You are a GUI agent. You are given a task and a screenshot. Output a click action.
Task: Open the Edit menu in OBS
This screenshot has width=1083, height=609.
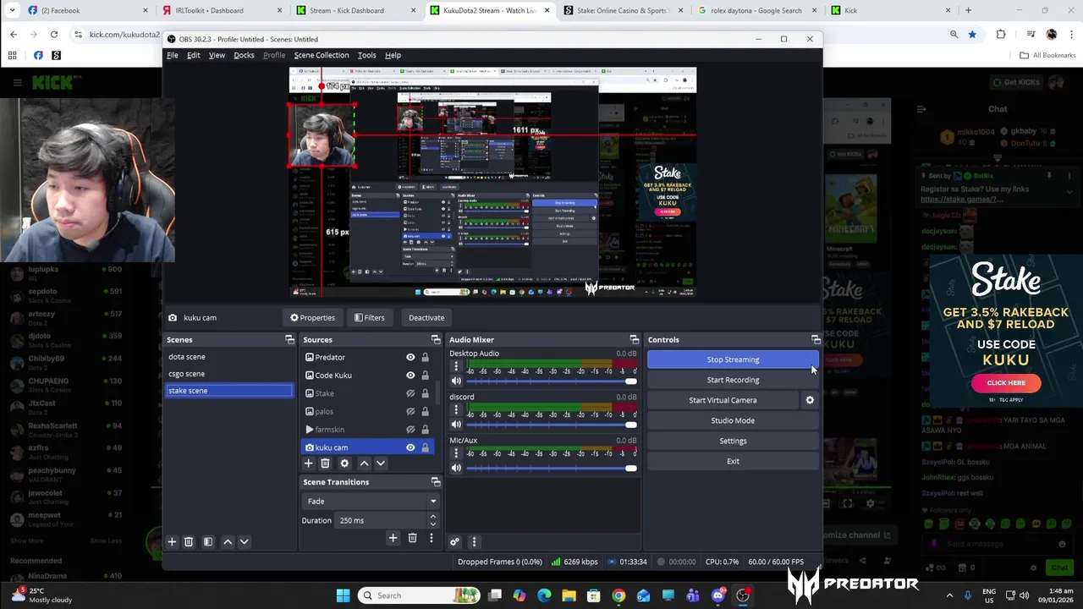[x=194, y=55]
